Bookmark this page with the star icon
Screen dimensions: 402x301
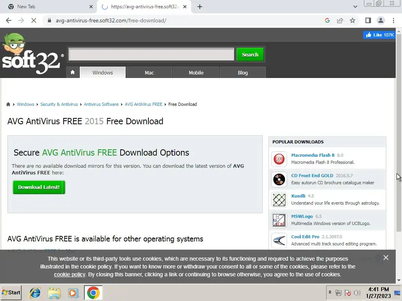353,20
